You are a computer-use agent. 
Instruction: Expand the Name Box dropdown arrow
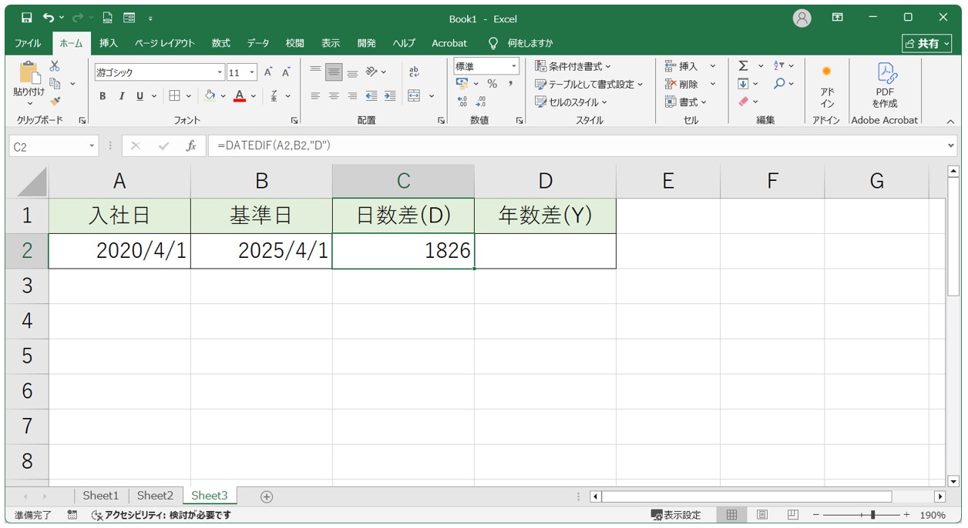click(x=92, y=146)
